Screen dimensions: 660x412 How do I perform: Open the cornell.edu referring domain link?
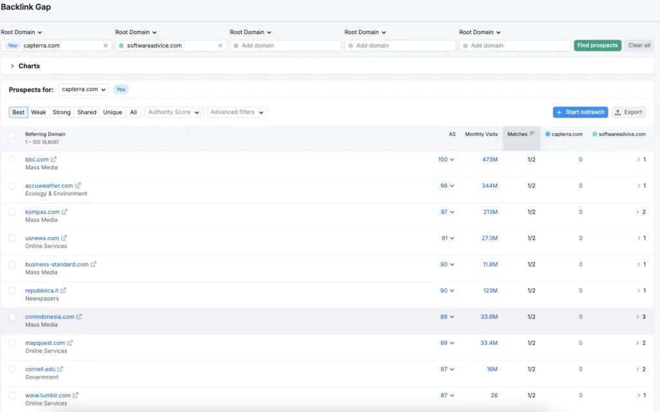tap(40, 369)
